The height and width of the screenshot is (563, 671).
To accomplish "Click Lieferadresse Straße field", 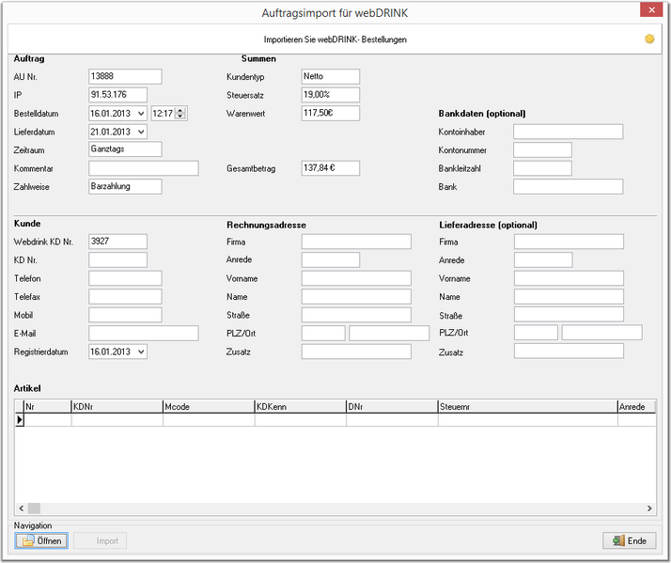I will 569,315.
